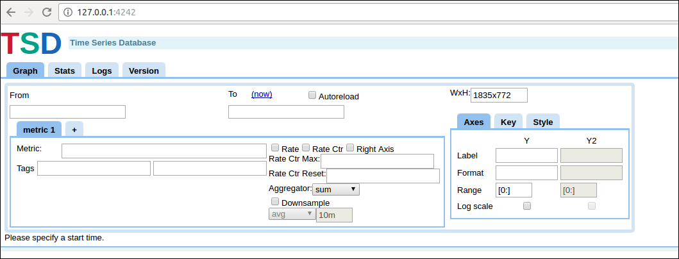This screenshot has width=679, height=259.
Task: Switch to the Key tab
Action: coord(508,122)
